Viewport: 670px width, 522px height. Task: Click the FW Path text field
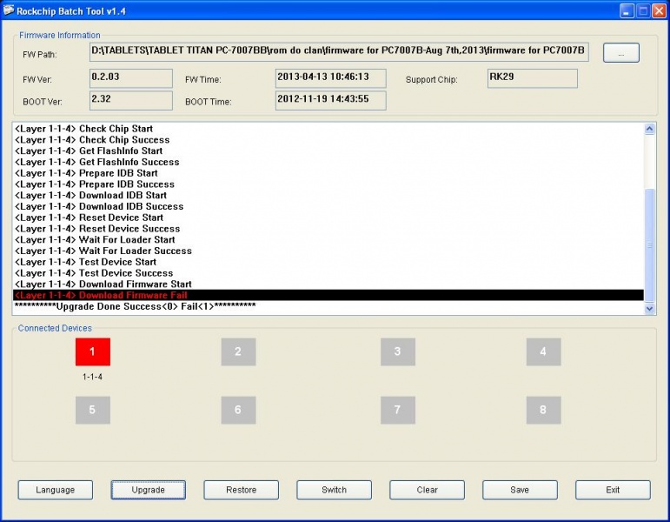[x=339, y=53]
